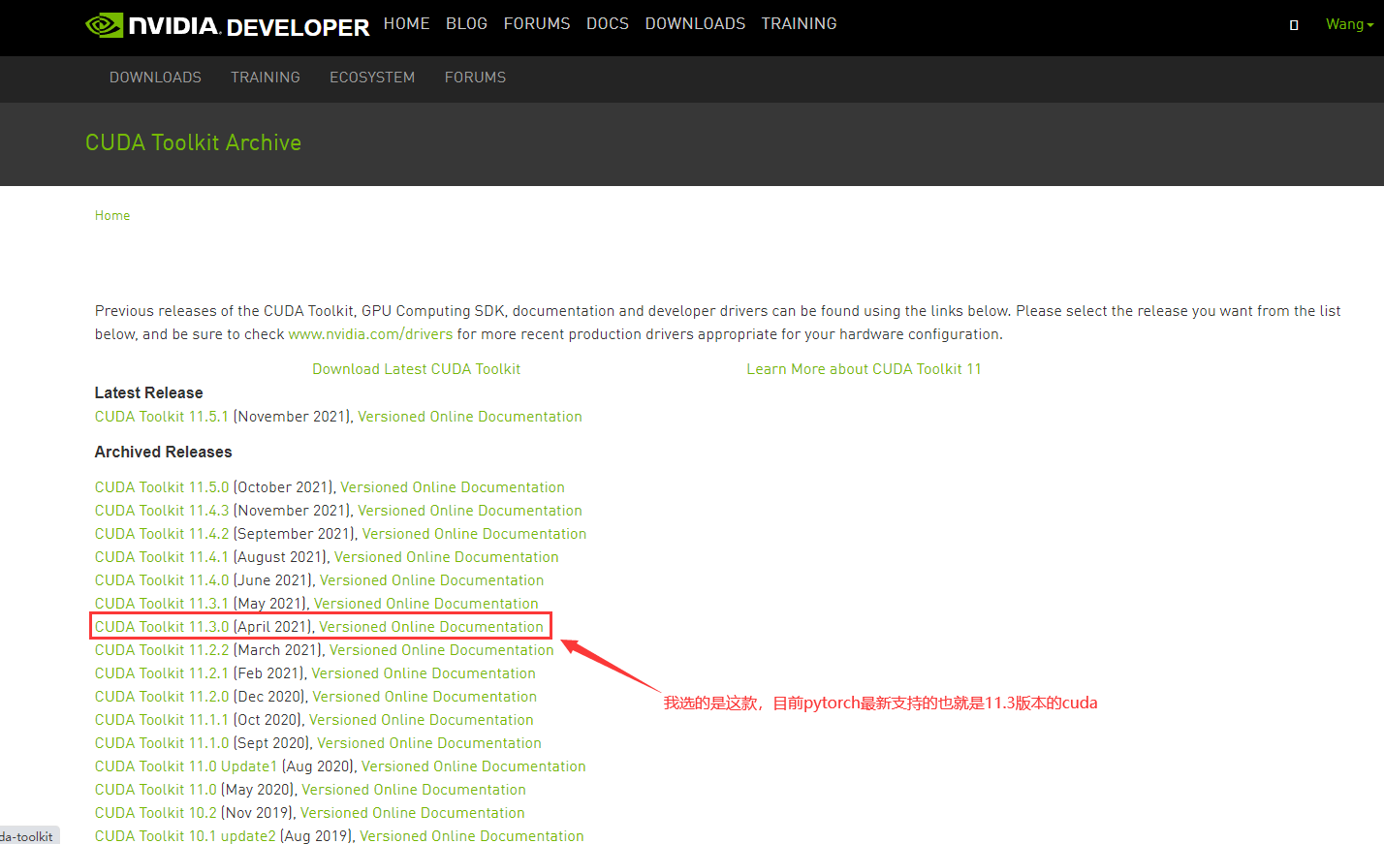
Task: Open DOCS in the top navigation
Action: click(608, 23)
